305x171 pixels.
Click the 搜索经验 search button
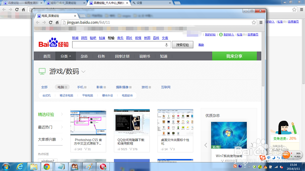(183, 45)
